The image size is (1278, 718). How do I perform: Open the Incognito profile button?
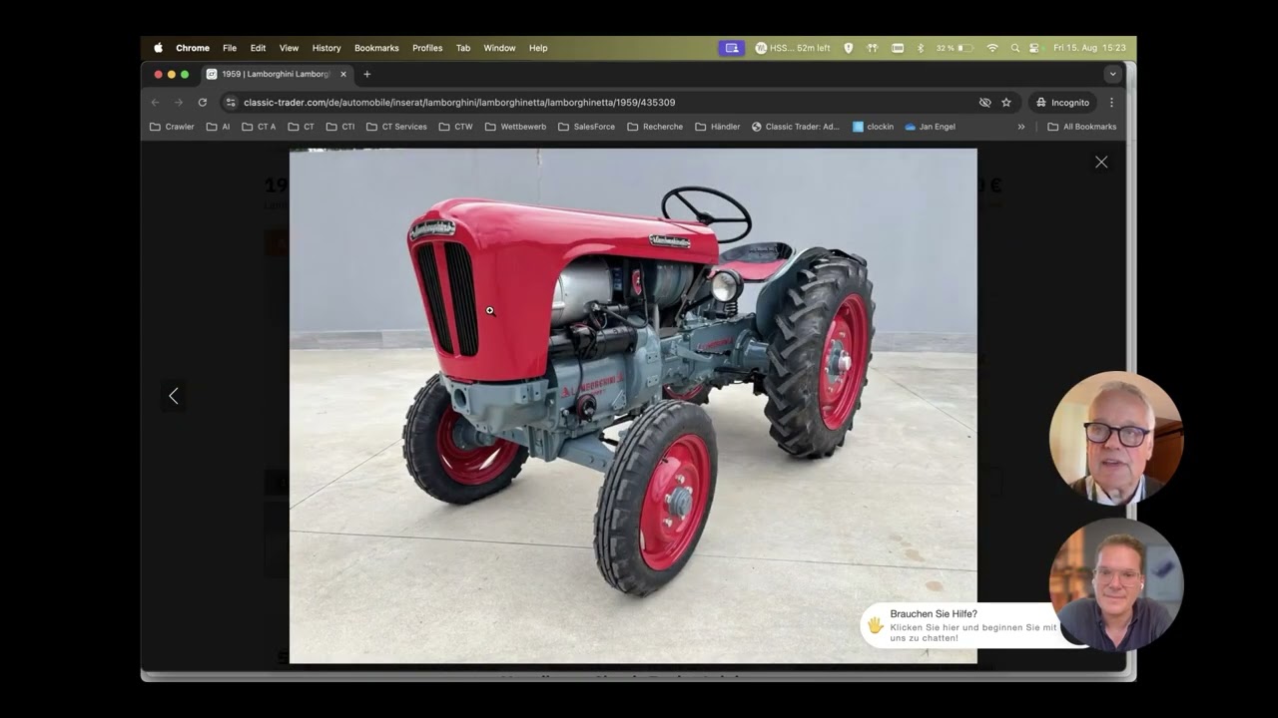(x=1062, y=103)
